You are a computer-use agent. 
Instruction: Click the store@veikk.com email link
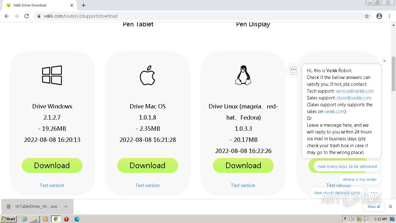(354, 98)
